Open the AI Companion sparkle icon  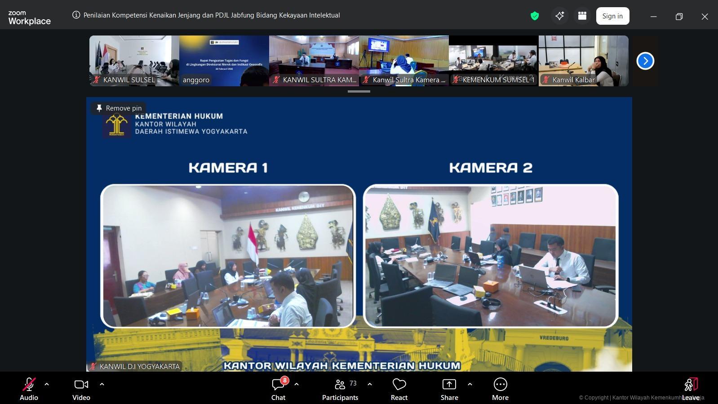[x=559, y=16]
